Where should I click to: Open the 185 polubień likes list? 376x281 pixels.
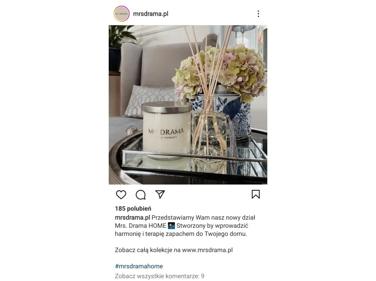pos(133,209)
